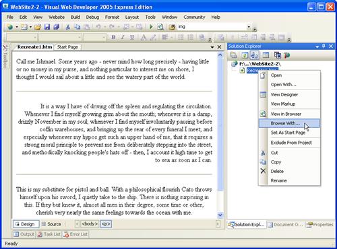Click the Add New Item toolbar icon
This screenshot has width=337, height=249.
point(24,27)
